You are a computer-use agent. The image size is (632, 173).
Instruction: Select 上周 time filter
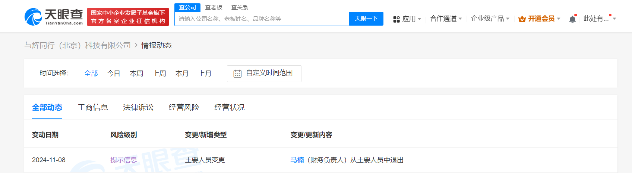pyautogui.click(x=159, y=74)
